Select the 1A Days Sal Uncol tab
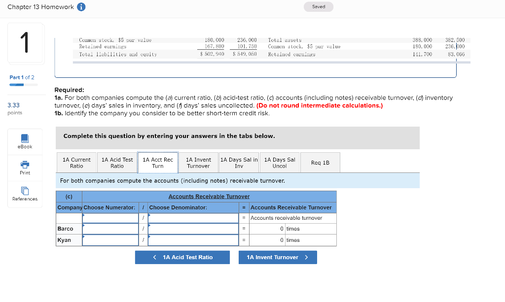Viewport: 505px width, 302px height. (280, 162)
